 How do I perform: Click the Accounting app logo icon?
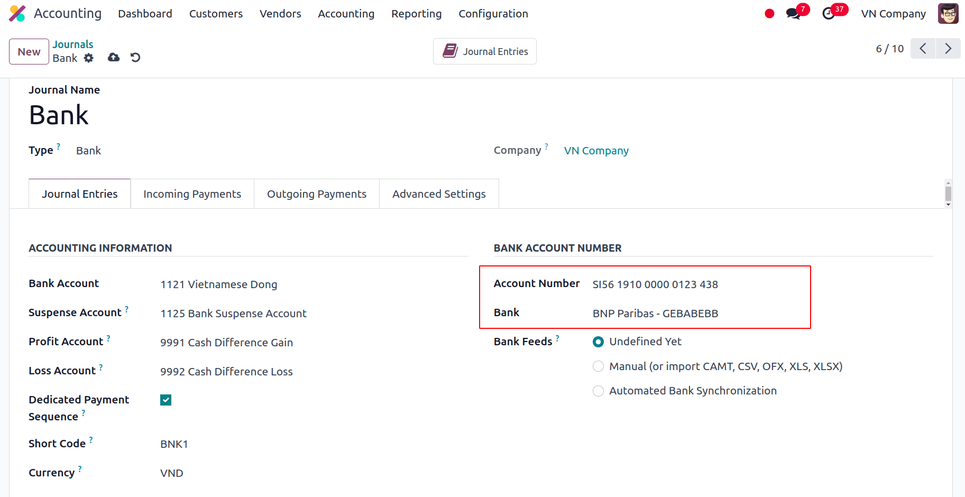[x=17, y=14]
